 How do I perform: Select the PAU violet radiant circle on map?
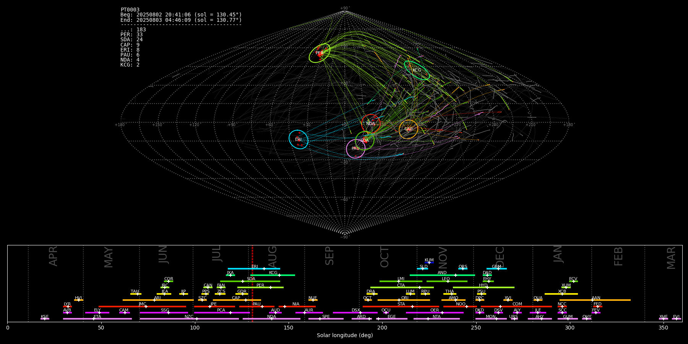[355, 149]
